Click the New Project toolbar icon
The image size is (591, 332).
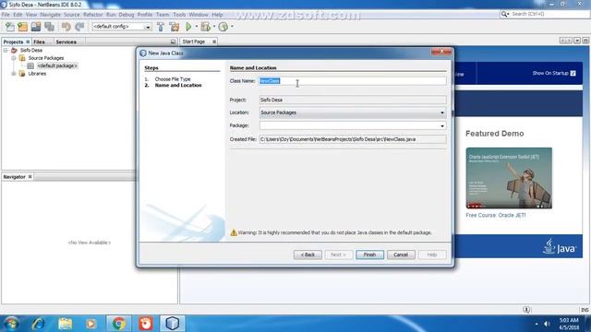click(22, 27)
